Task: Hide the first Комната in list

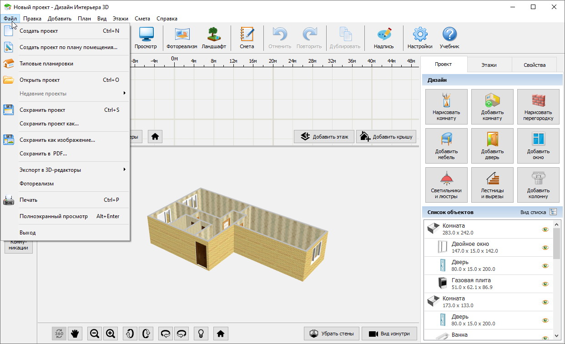Action: [x=545, y=229]
